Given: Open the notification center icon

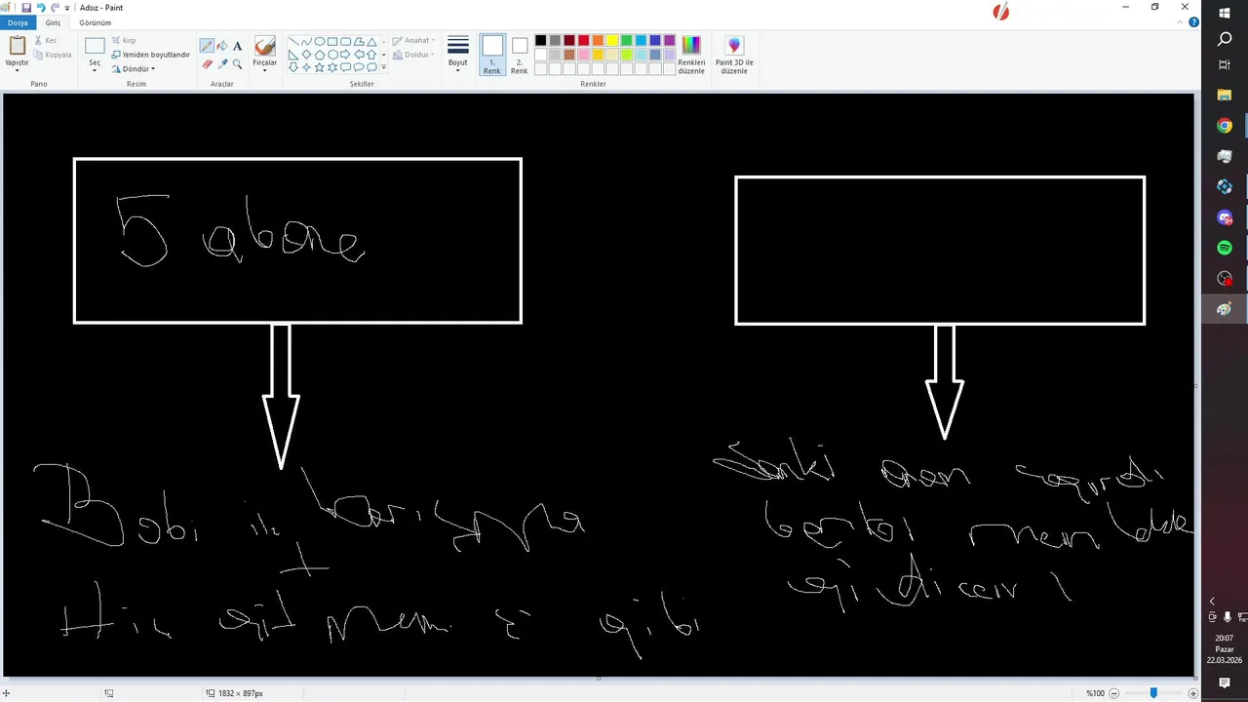Looking at the screenshot, I should click(x=1225, y=683).
